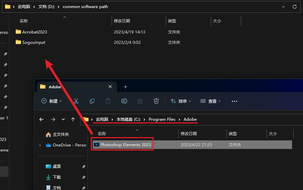Close the Adobe tab
The image size is (303, 190).
click(x=110, y=87)
